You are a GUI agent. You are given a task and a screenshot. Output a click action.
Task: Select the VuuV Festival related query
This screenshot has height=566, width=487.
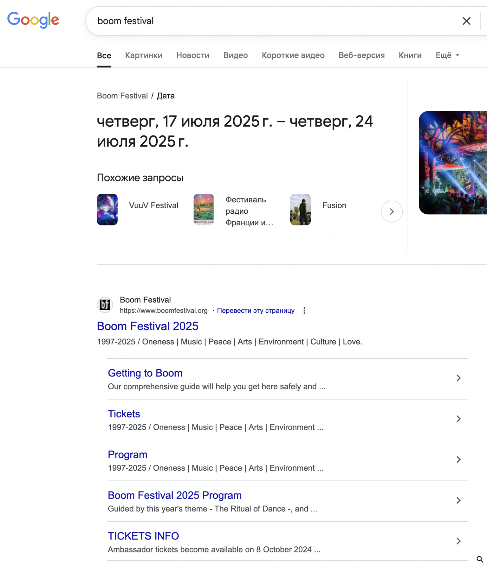pos(154,205)
